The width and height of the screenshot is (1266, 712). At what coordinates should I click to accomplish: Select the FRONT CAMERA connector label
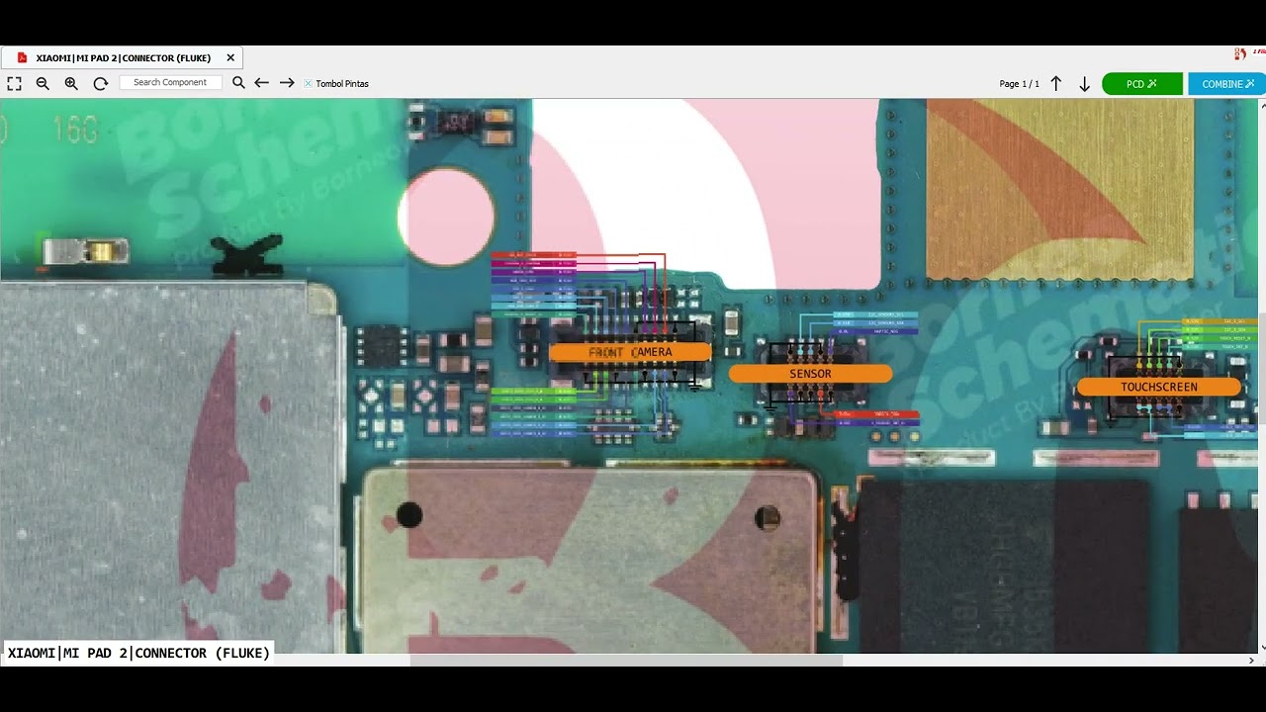(630, 352)
